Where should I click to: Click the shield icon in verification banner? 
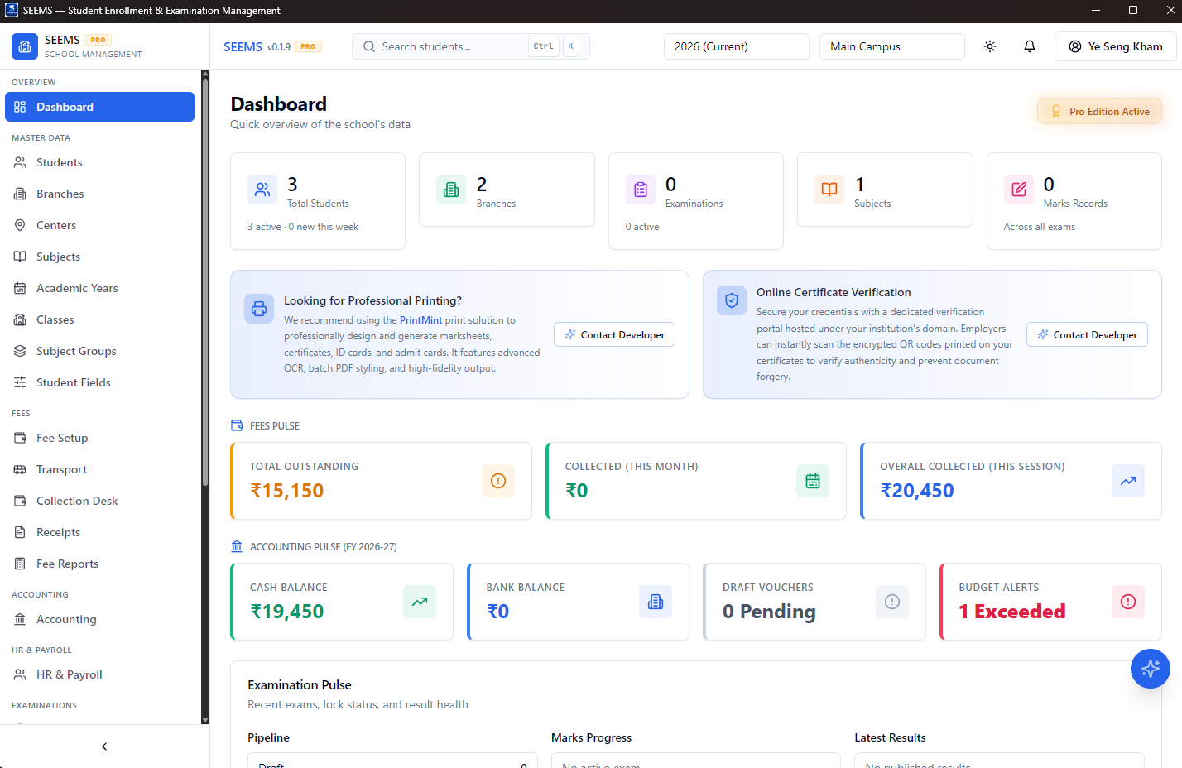(x=732, y=300)
